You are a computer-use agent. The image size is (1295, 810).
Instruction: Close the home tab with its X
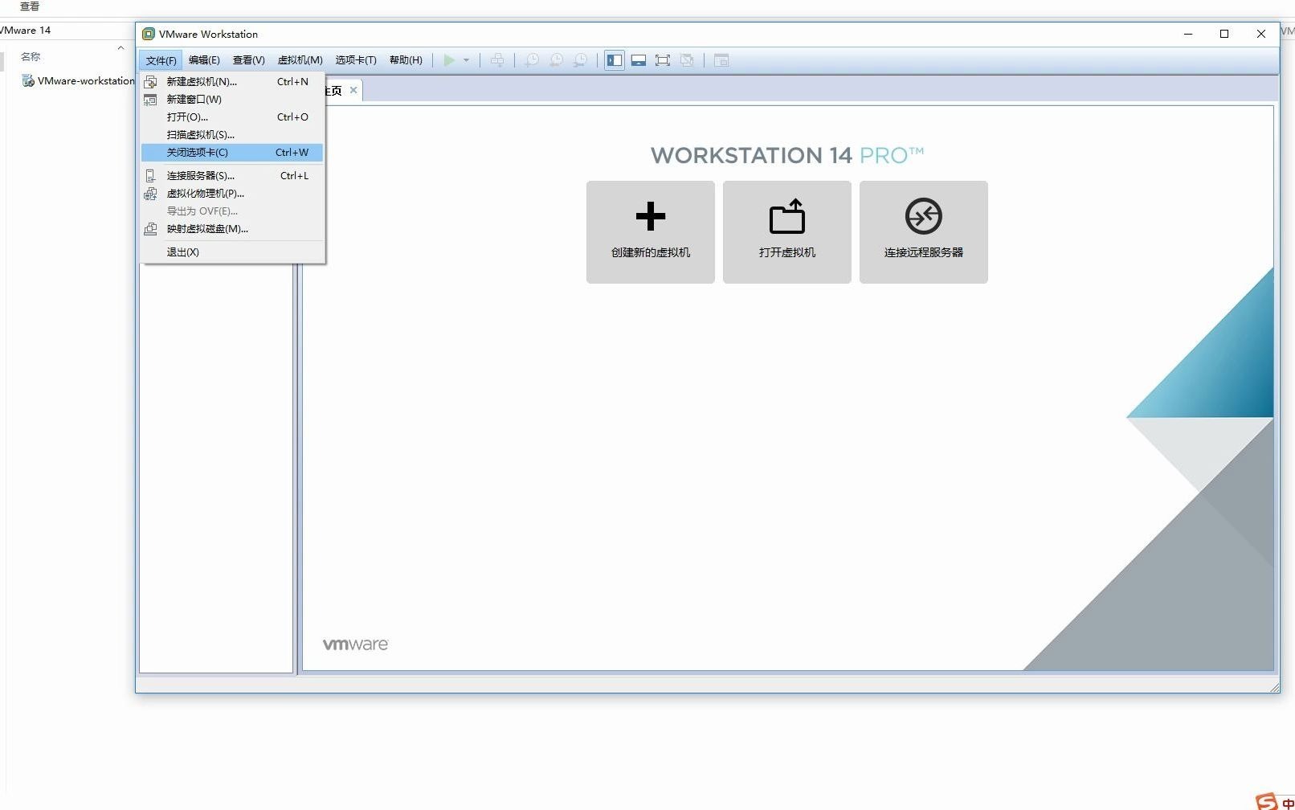click(353, 90)
